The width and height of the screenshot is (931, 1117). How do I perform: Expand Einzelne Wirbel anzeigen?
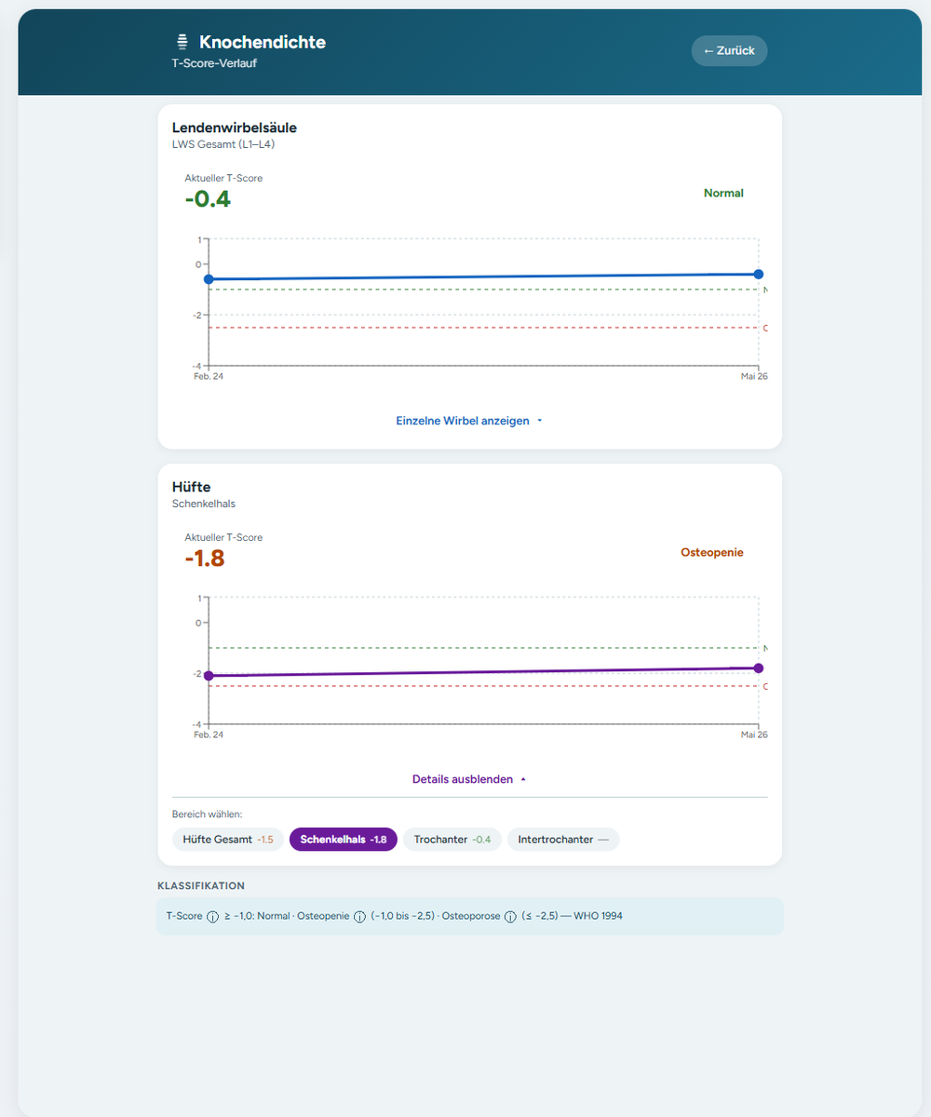pos(469,421)
